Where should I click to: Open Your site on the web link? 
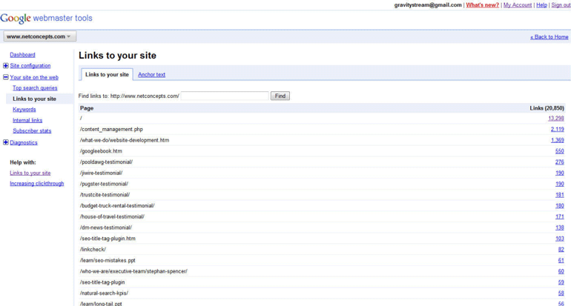click(34, 78)
